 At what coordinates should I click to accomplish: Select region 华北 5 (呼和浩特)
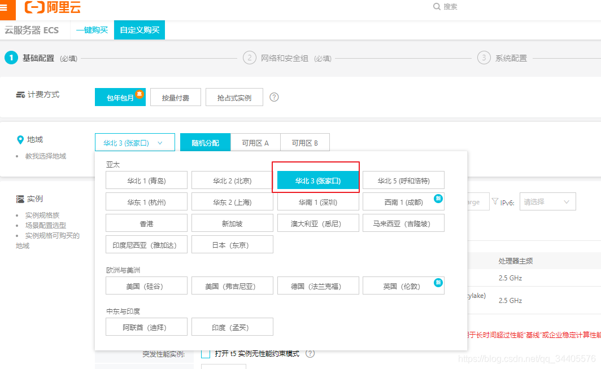click(404, 181)
